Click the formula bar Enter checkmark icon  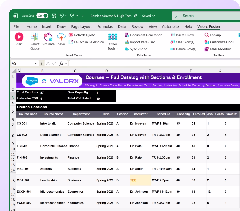[54, 63]
